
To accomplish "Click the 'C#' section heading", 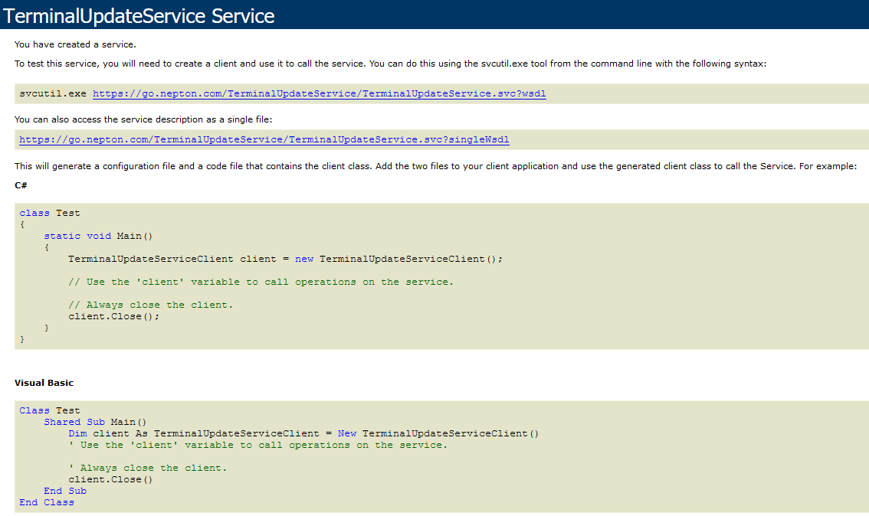I will point(21,185).
